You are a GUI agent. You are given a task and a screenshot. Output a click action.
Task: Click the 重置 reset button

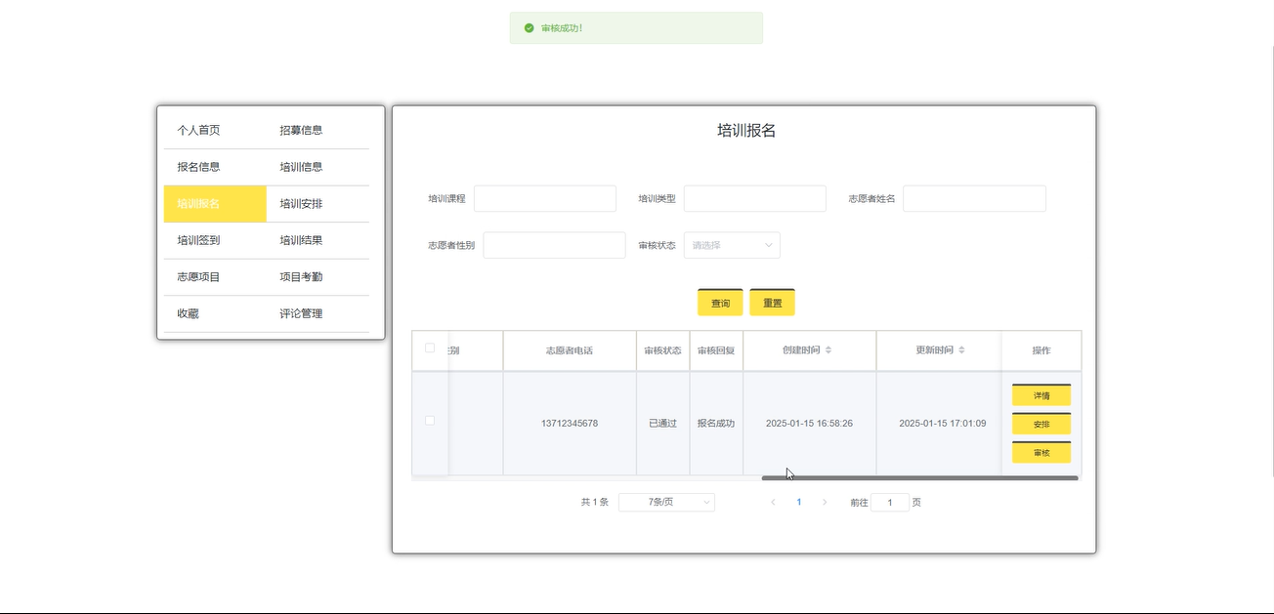772,304
